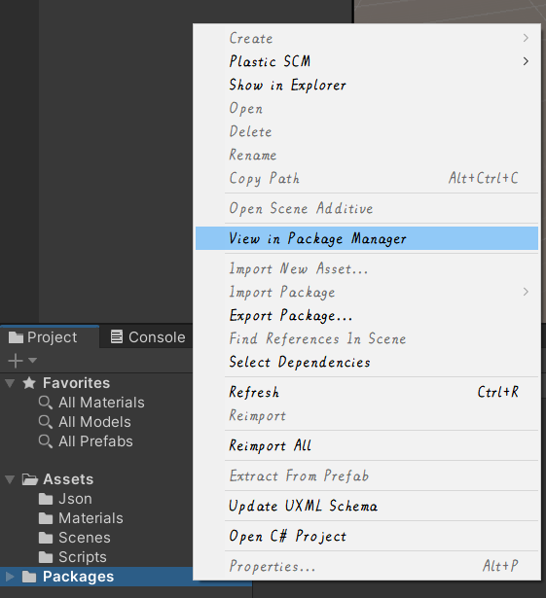Click the Favorites star icon
The width and height of the screenshot is (546, 598).
pos(29,383)
